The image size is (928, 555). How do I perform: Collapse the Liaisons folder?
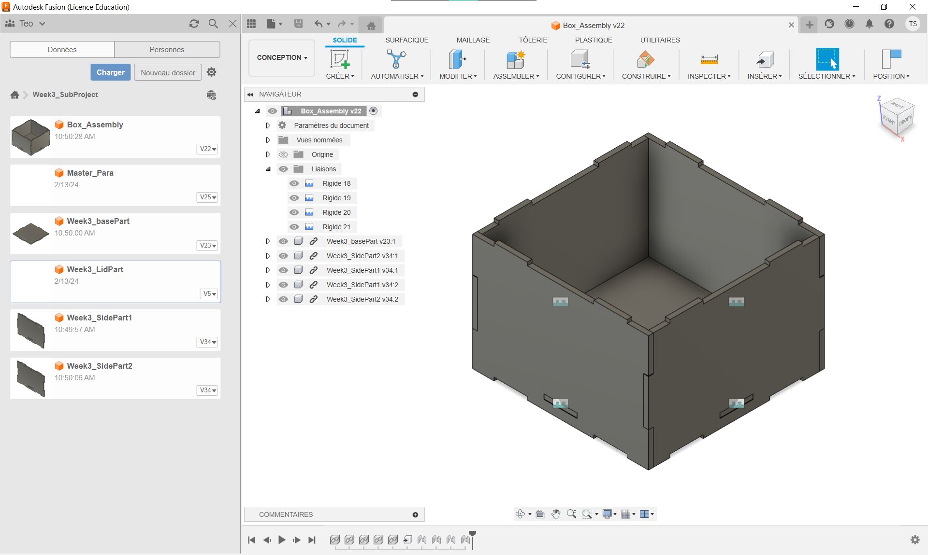268,169
